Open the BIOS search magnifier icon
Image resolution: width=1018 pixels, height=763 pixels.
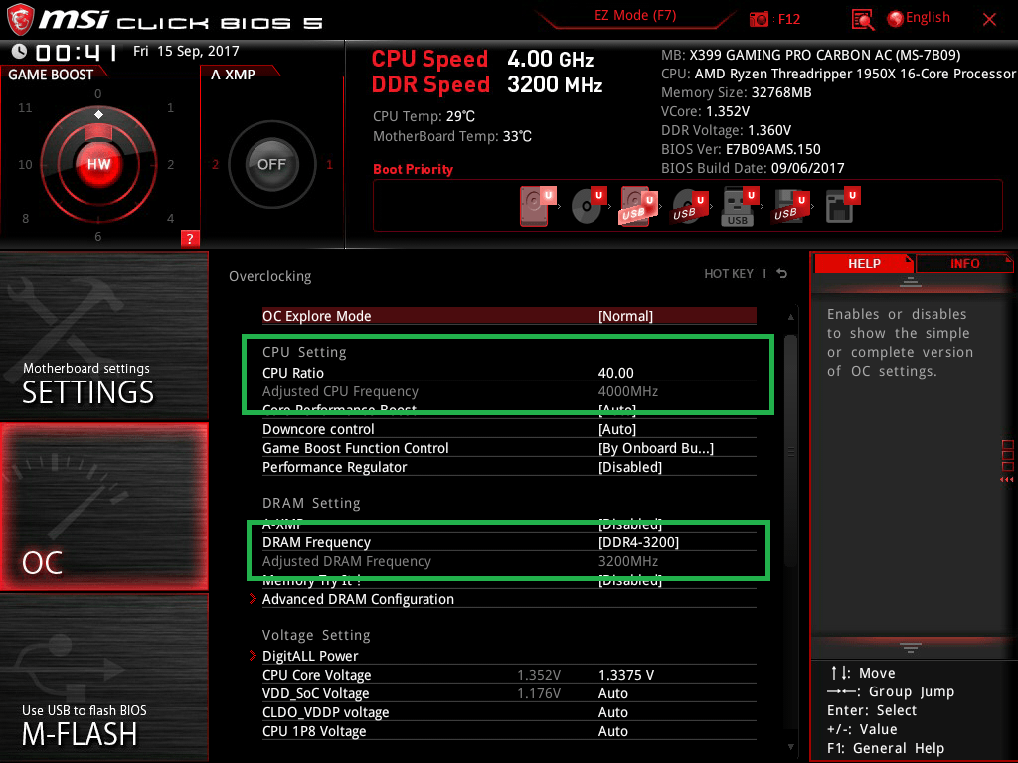(862, 20)
